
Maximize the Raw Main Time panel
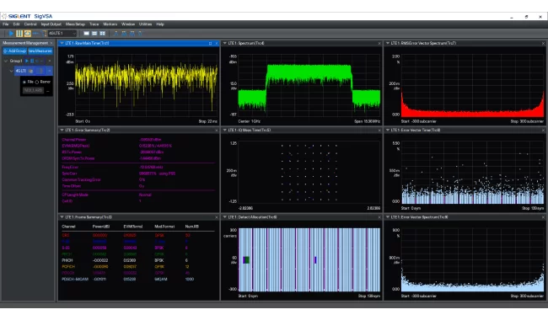[210, 43]
